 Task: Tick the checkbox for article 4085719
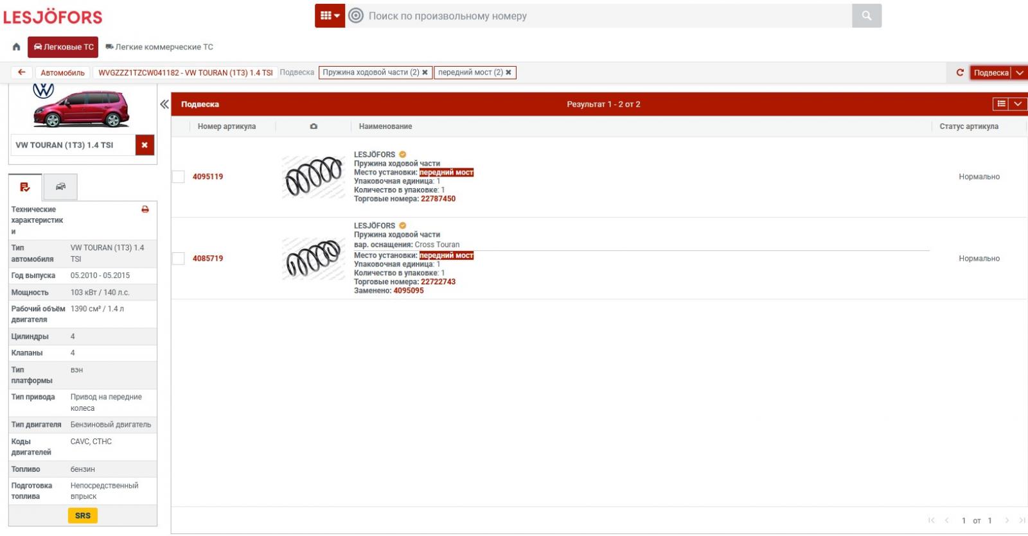(x=179, y=258)
